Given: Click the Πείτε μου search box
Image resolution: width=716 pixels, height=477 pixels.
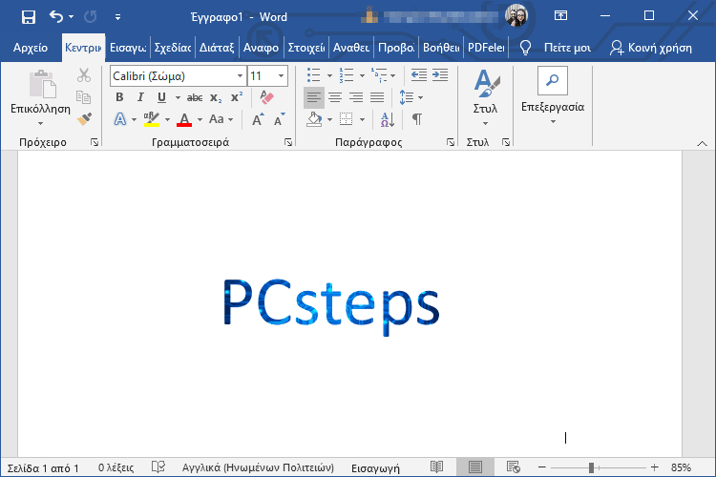Looking at the screenshot, I should [557, 48].
